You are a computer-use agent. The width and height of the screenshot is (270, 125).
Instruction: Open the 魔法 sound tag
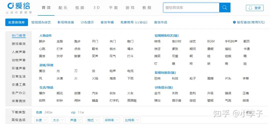coord(42,71)
